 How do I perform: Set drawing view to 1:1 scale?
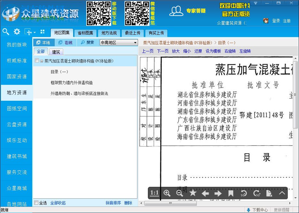click(155, 193)
